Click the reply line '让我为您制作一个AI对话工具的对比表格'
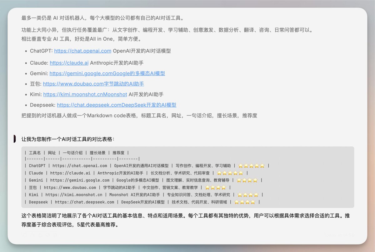Viewport: 375px width, 252px height. pyautogui.click(x=68, y=139)
